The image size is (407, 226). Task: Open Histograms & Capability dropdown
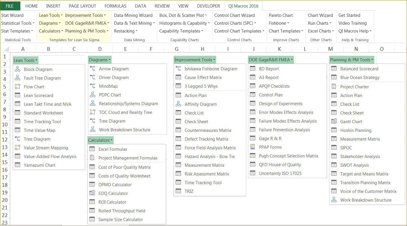point(185,23)
